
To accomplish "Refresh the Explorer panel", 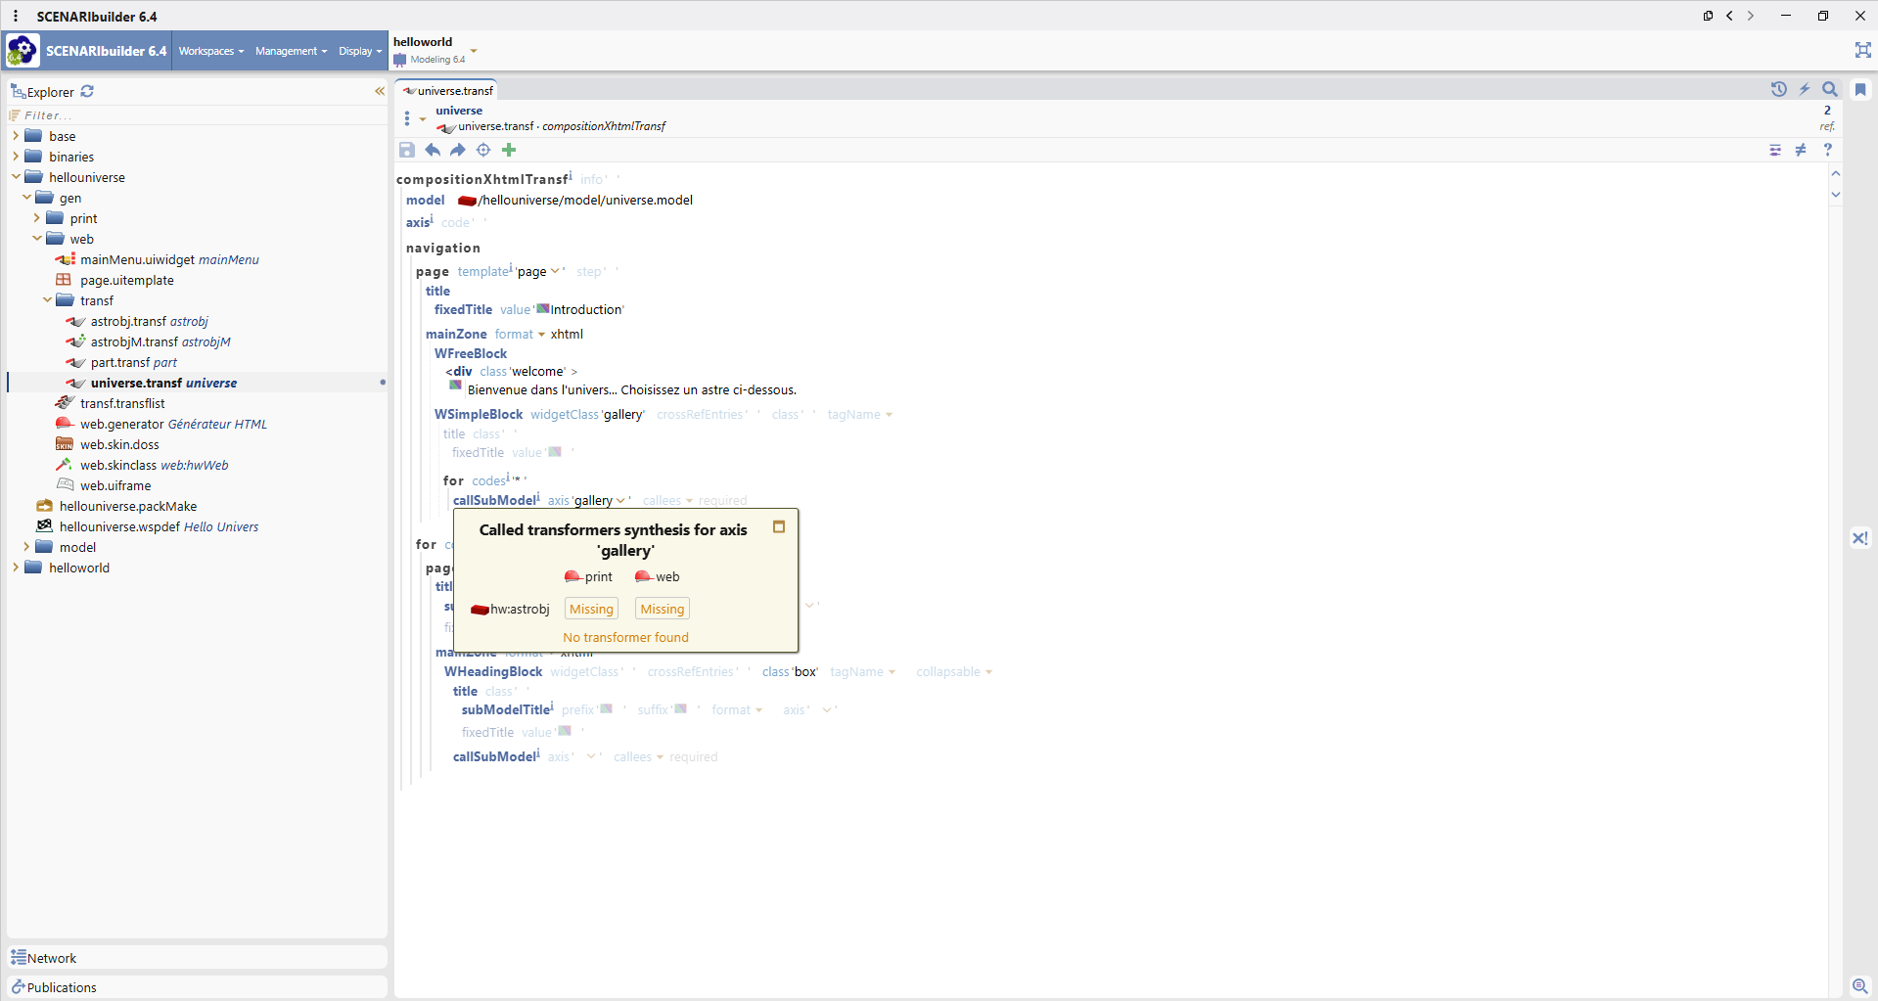I will (x=87, y=91).
